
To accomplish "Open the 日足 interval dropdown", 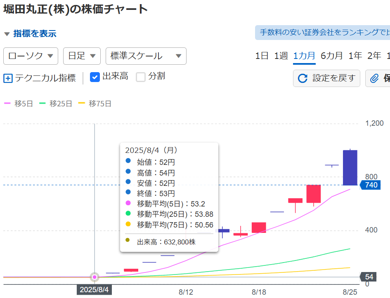I will click(82, 56).
